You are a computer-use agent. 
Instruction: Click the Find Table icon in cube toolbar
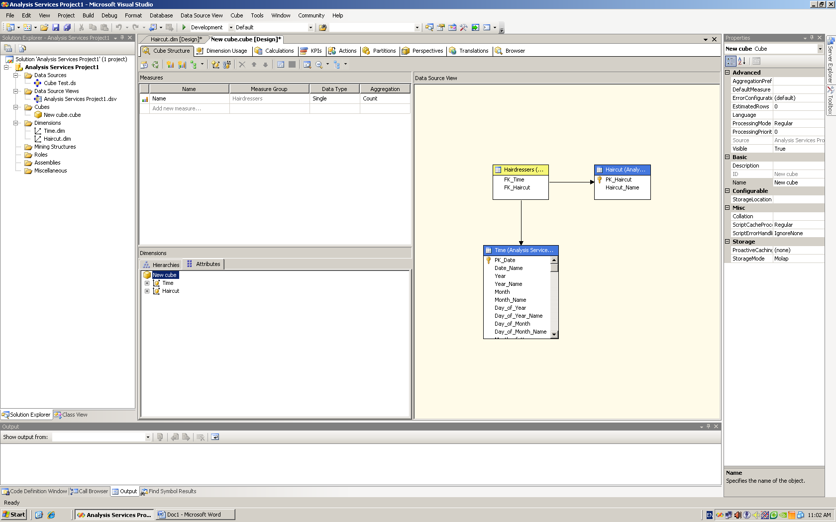307,65
